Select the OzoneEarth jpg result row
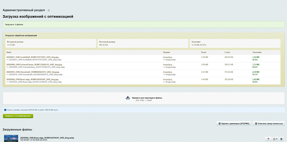 coord(143,73)
